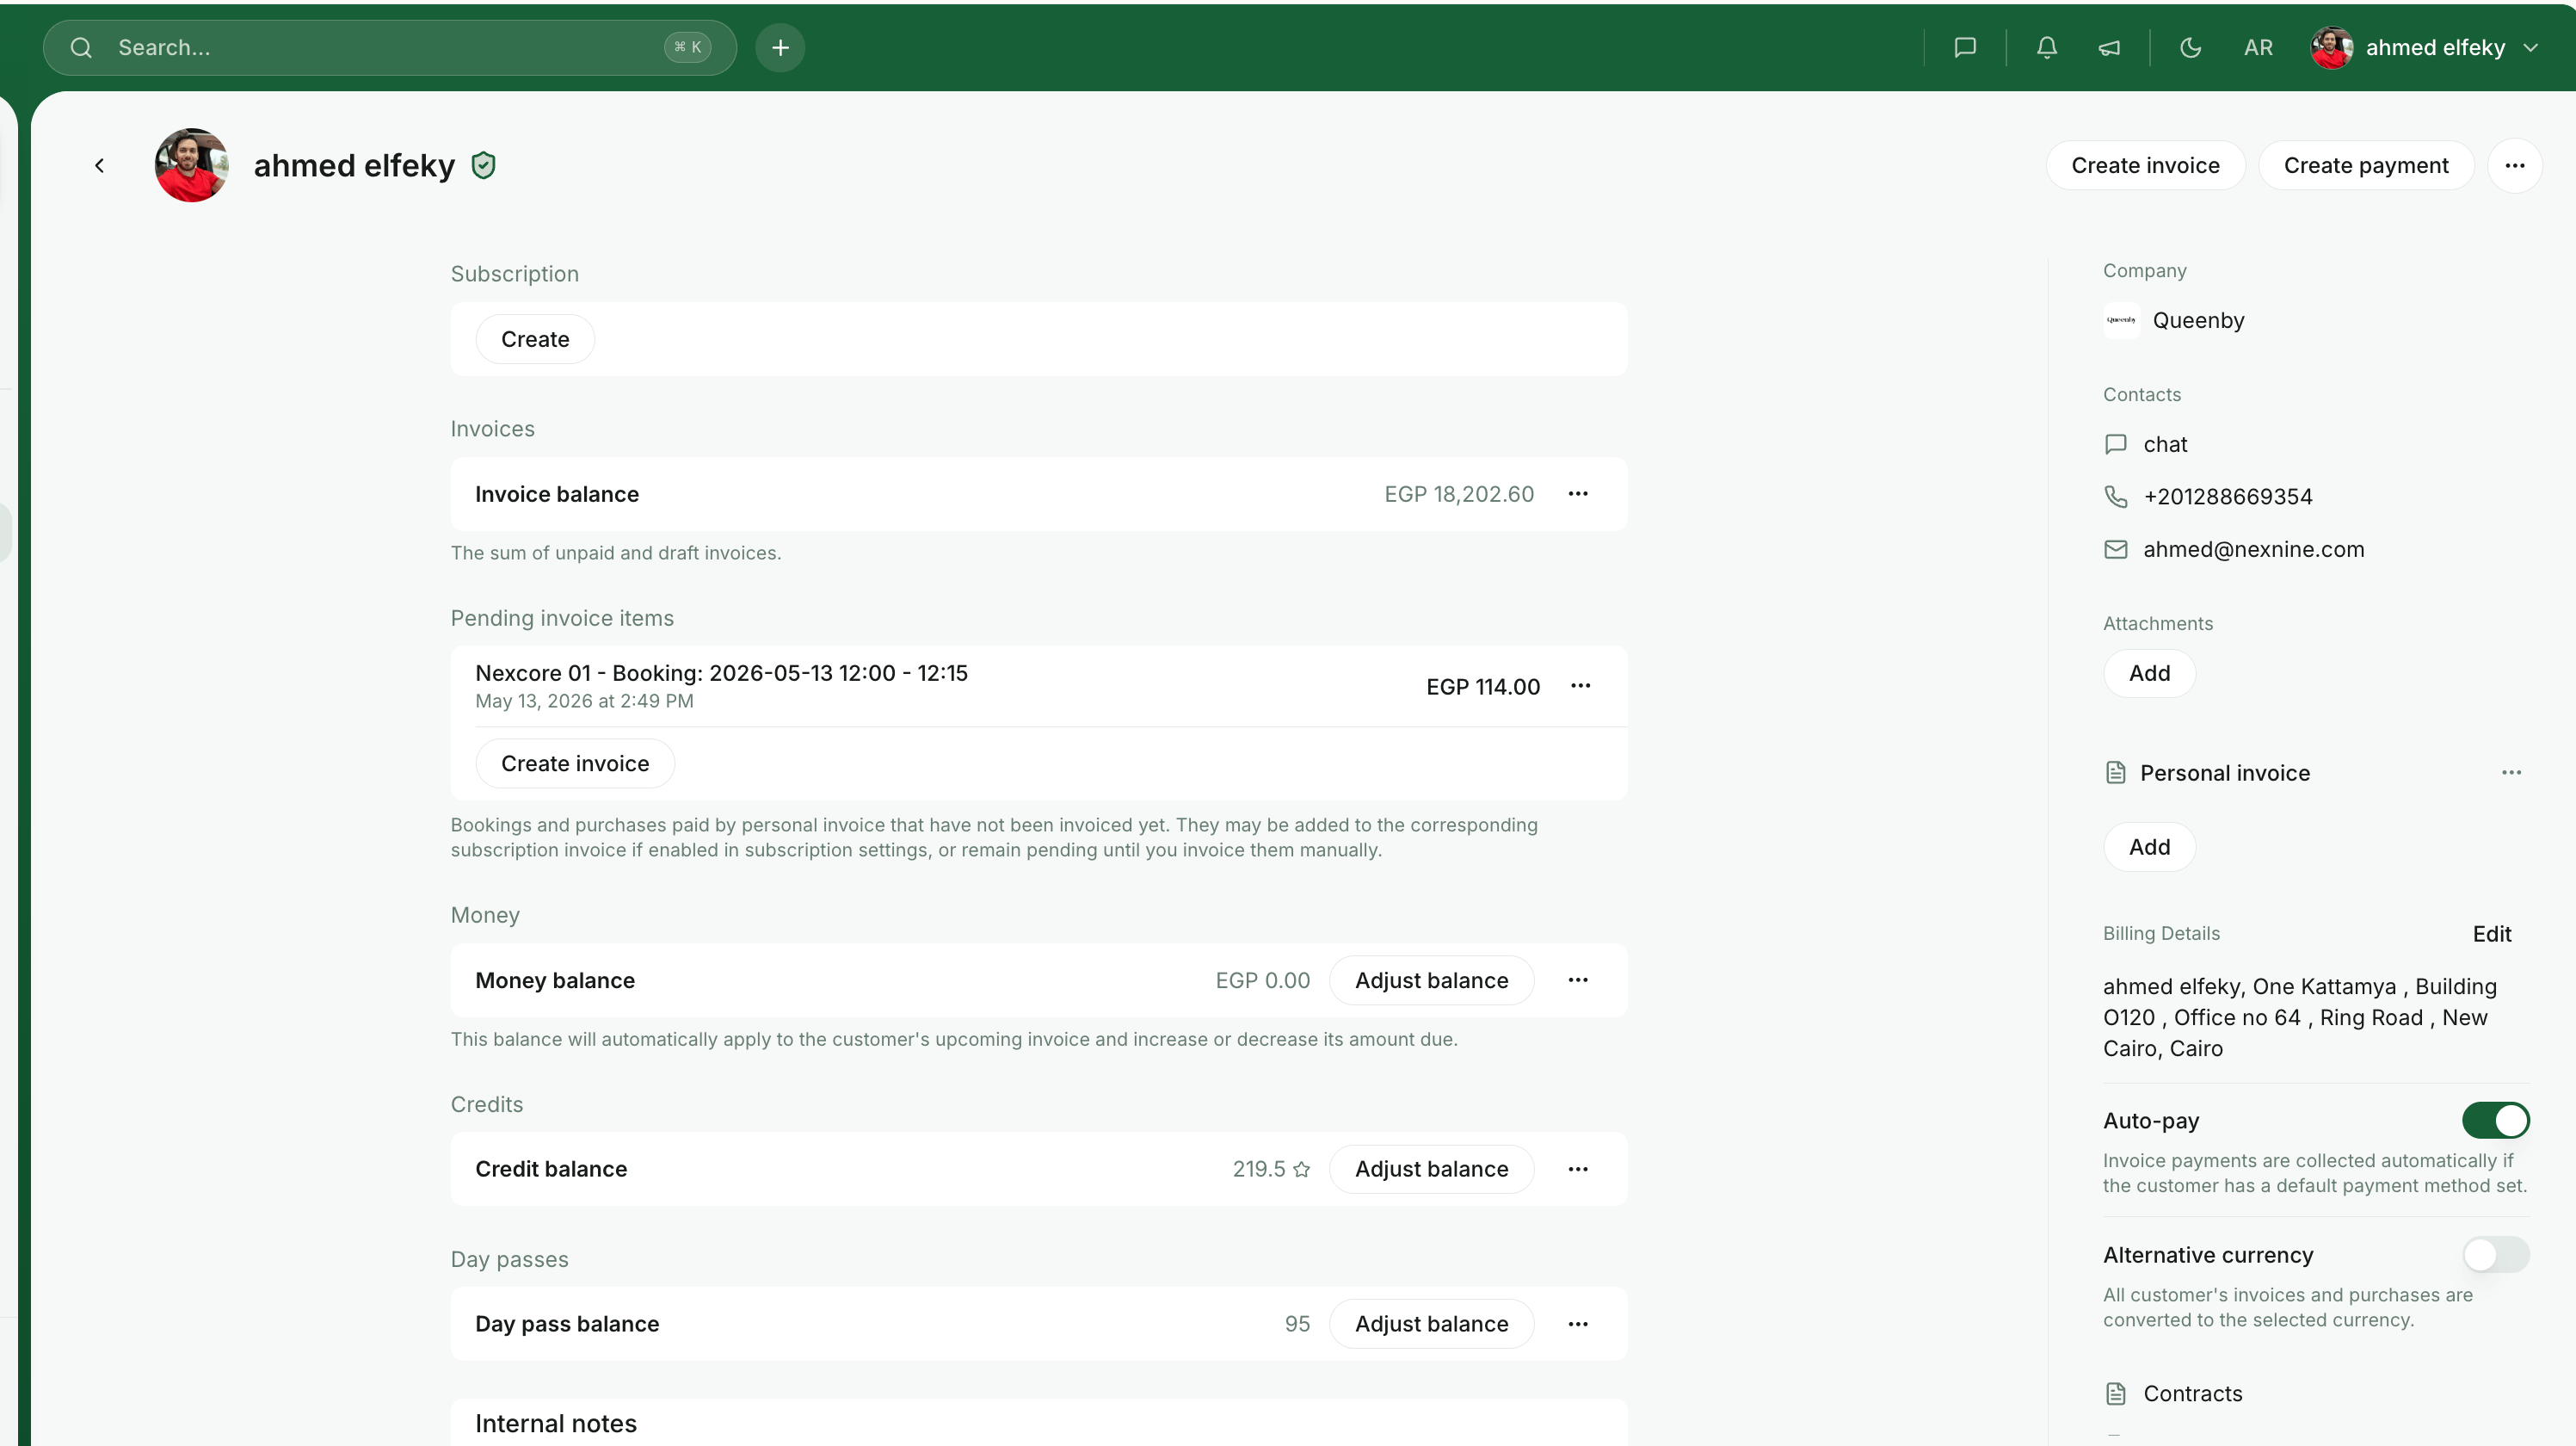2576x1446 pixels.
Task: Open the announcements megaphone icon
Action: [2109, 47]
